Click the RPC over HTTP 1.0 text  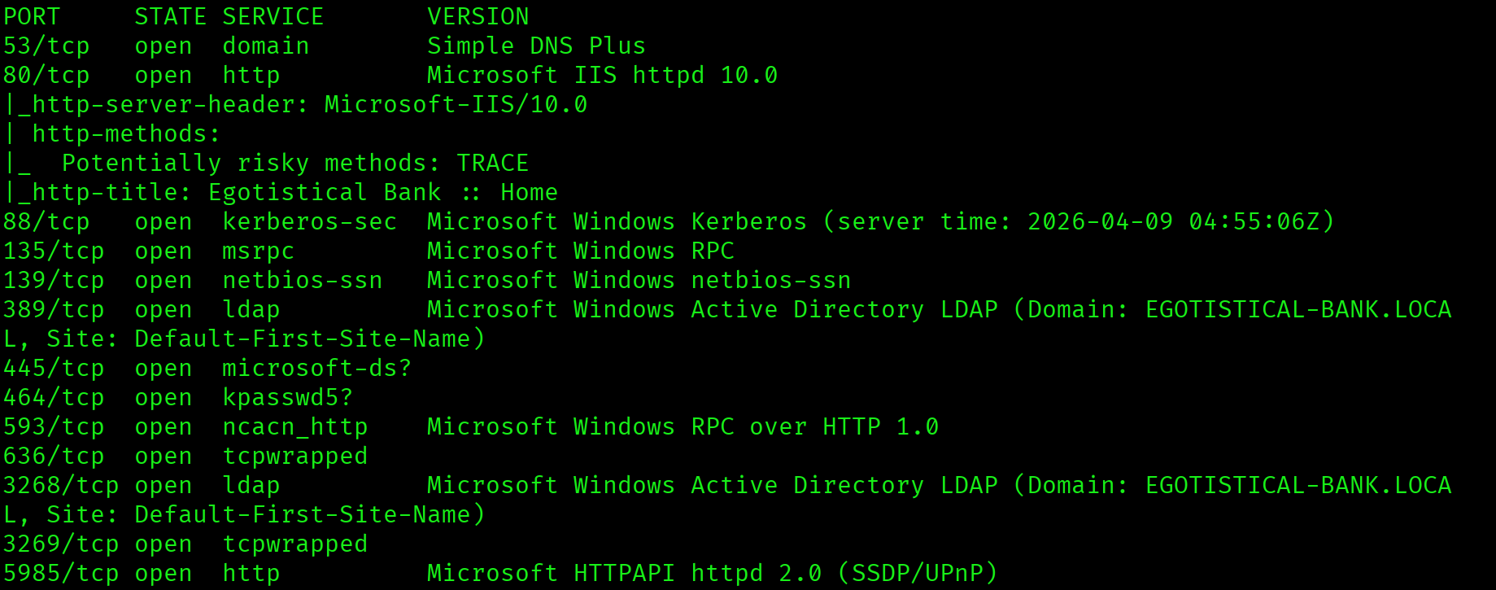point(814,427)
